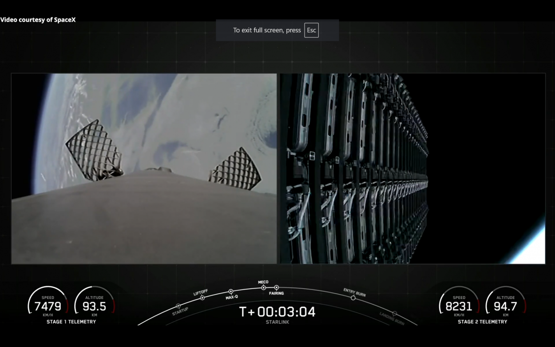This screenshot has width=555, height=347.
Task: Click the 'To exit full screen' notification
Action: click(267, 30)
